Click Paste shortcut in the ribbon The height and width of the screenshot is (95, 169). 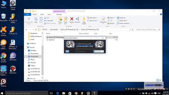pyautogui.click(x=50, y=23)
